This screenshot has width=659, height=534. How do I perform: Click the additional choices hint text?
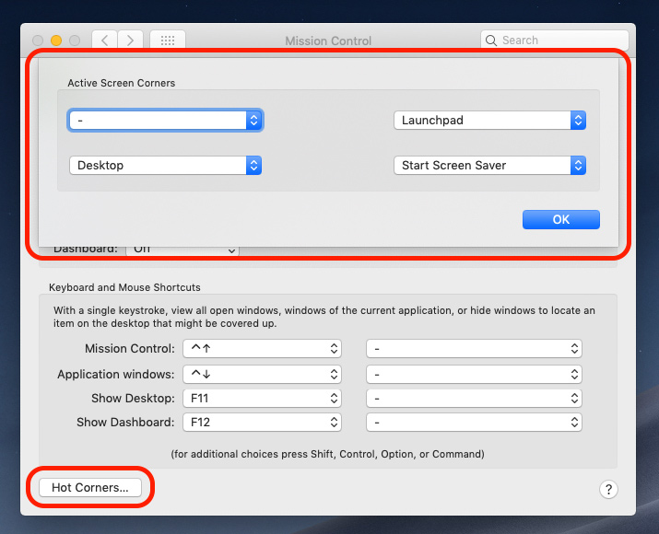327,454
